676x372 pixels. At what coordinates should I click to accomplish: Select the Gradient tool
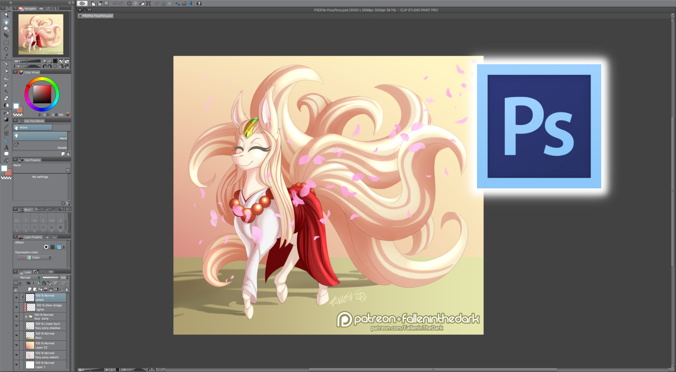(x=6, y=119)
